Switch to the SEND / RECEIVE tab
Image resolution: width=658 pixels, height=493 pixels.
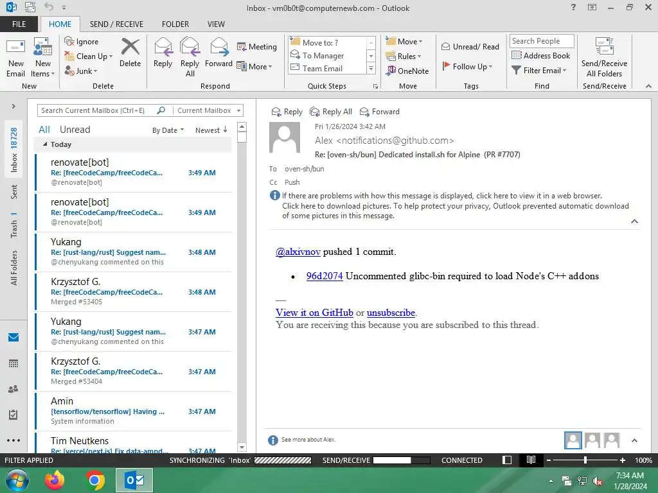(117, 24)
